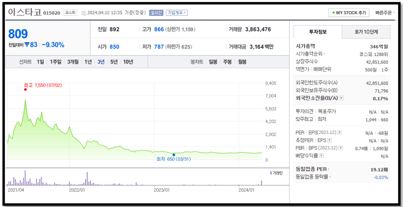Click the stock code 015020
Image resolution: width=403 pixels, height=207 pixels.
click(52, 13)
